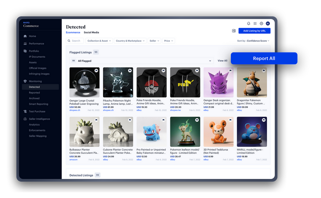Open Analytics in the sidebar
The height and width of the screenshot is (198, 321).
click(x=34, y=125)
